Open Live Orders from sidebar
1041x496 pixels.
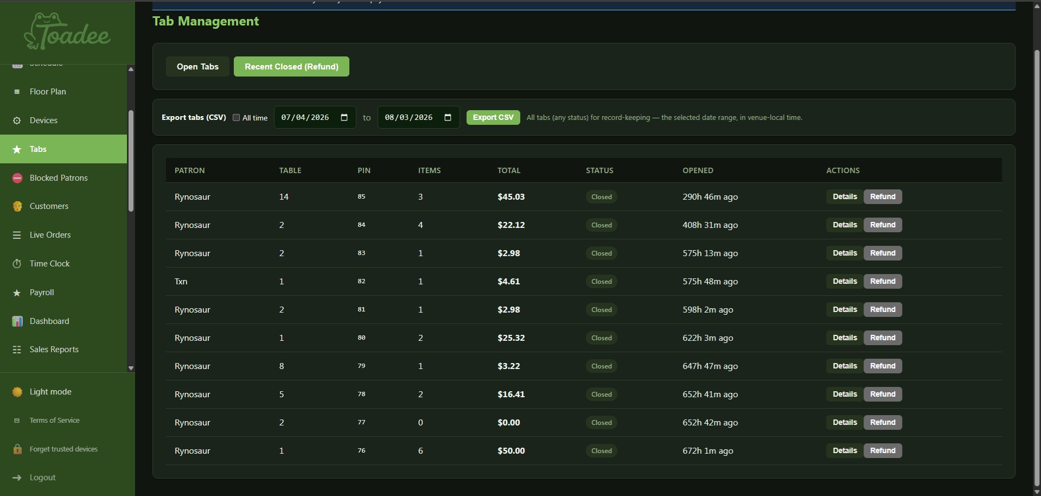[63, 235]
